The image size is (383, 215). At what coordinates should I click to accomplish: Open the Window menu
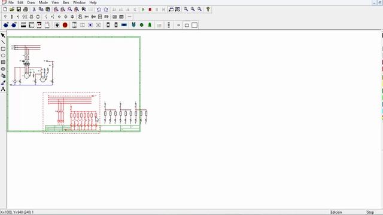coord(79,2)
